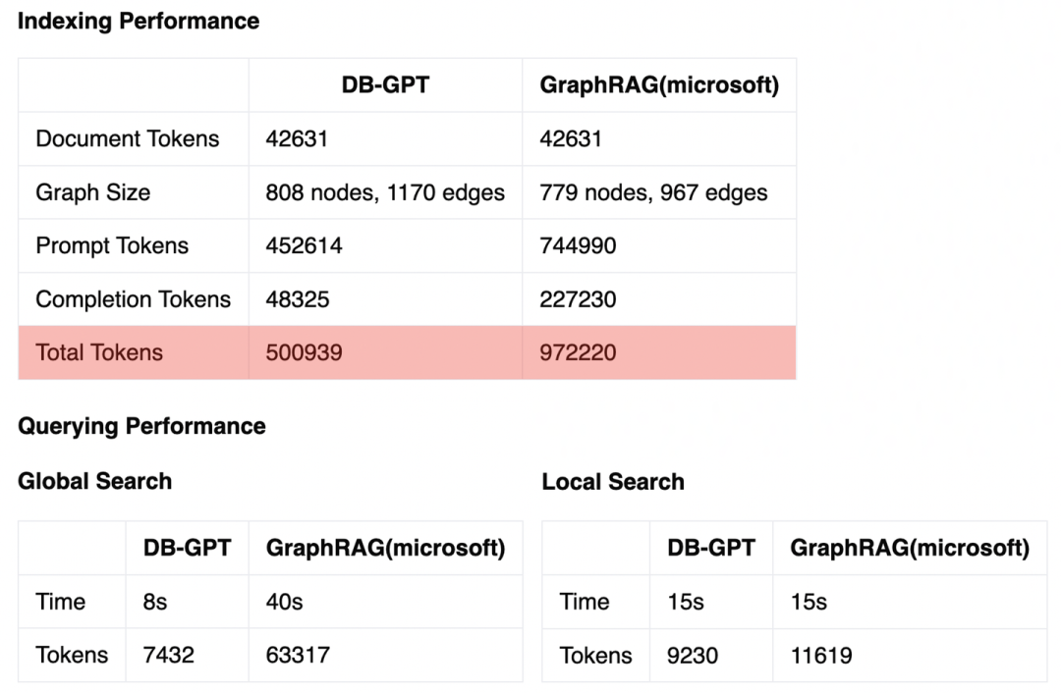This screenshot has width=1061, height=693.
Task: Click the Prompt Tokens row label
Action: [x=112, y=245]
